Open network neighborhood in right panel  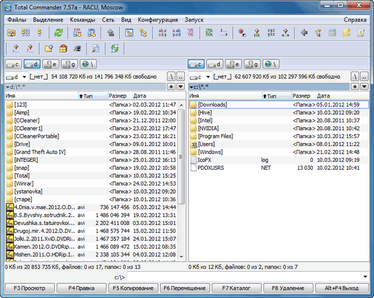(x=271, y=64)
